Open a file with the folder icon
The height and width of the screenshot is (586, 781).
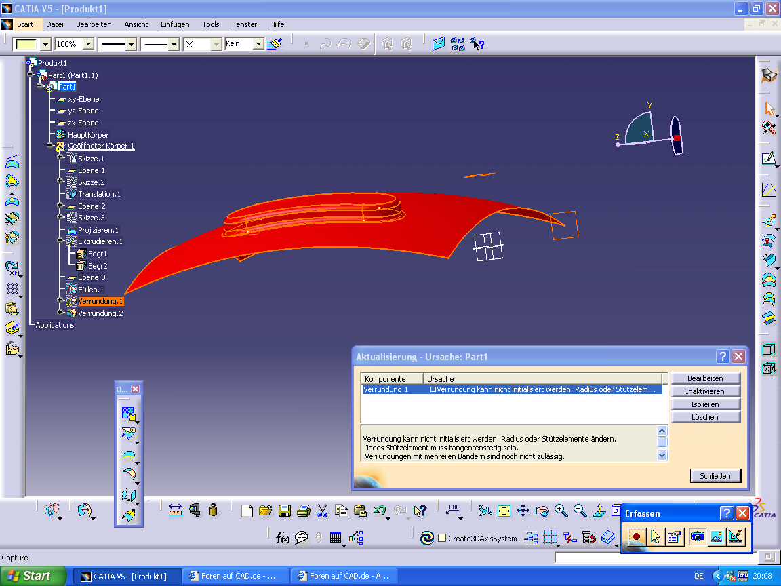pyautogui.click(x=266, y=511)
